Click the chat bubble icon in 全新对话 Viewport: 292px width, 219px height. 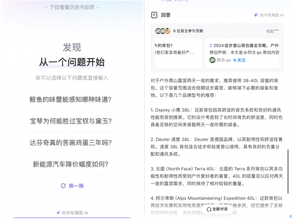(x=209, y=209)
